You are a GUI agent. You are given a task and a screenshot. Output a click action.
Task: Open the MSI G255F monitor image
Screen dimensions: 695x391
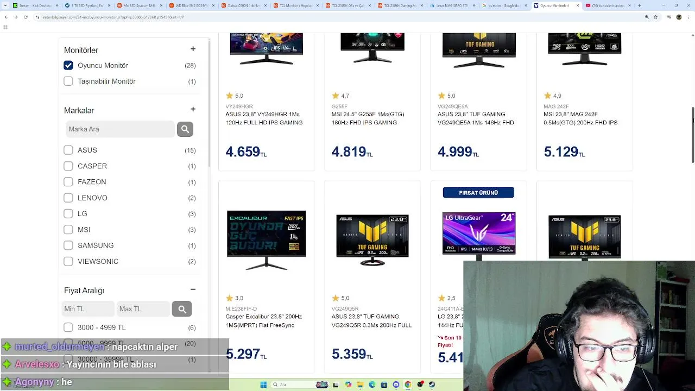[x=372, y=49]
